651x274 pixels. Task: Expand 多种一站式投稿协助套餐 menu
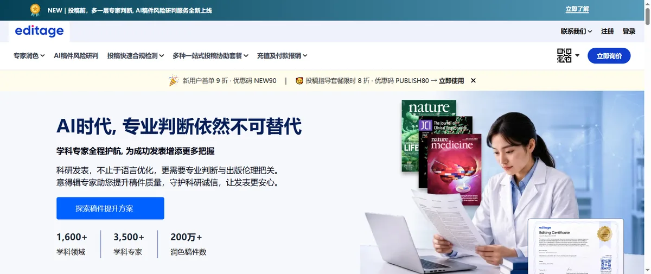(x=210, y=55)
